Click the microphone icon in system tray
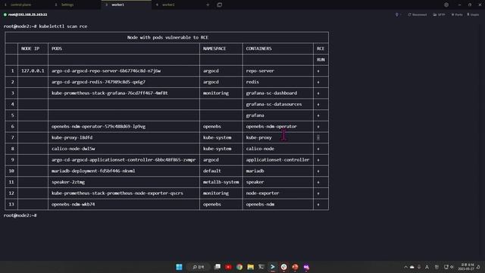Viewport: 485px width, 273px height. click(419, 267)
